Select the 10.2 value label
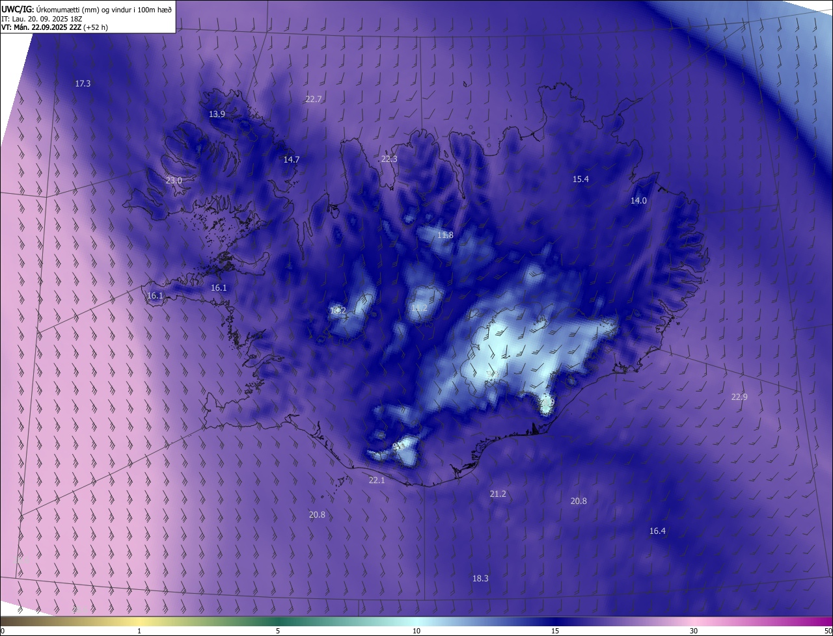Image resolution: width=833 pixels, height=636 pixels. click(x=338, y=311)
